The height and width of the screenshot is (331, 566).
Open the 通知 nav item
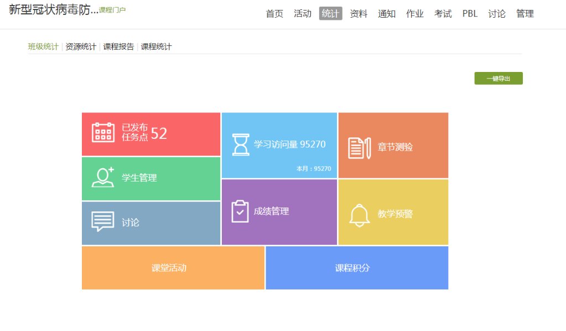[387, 14]
